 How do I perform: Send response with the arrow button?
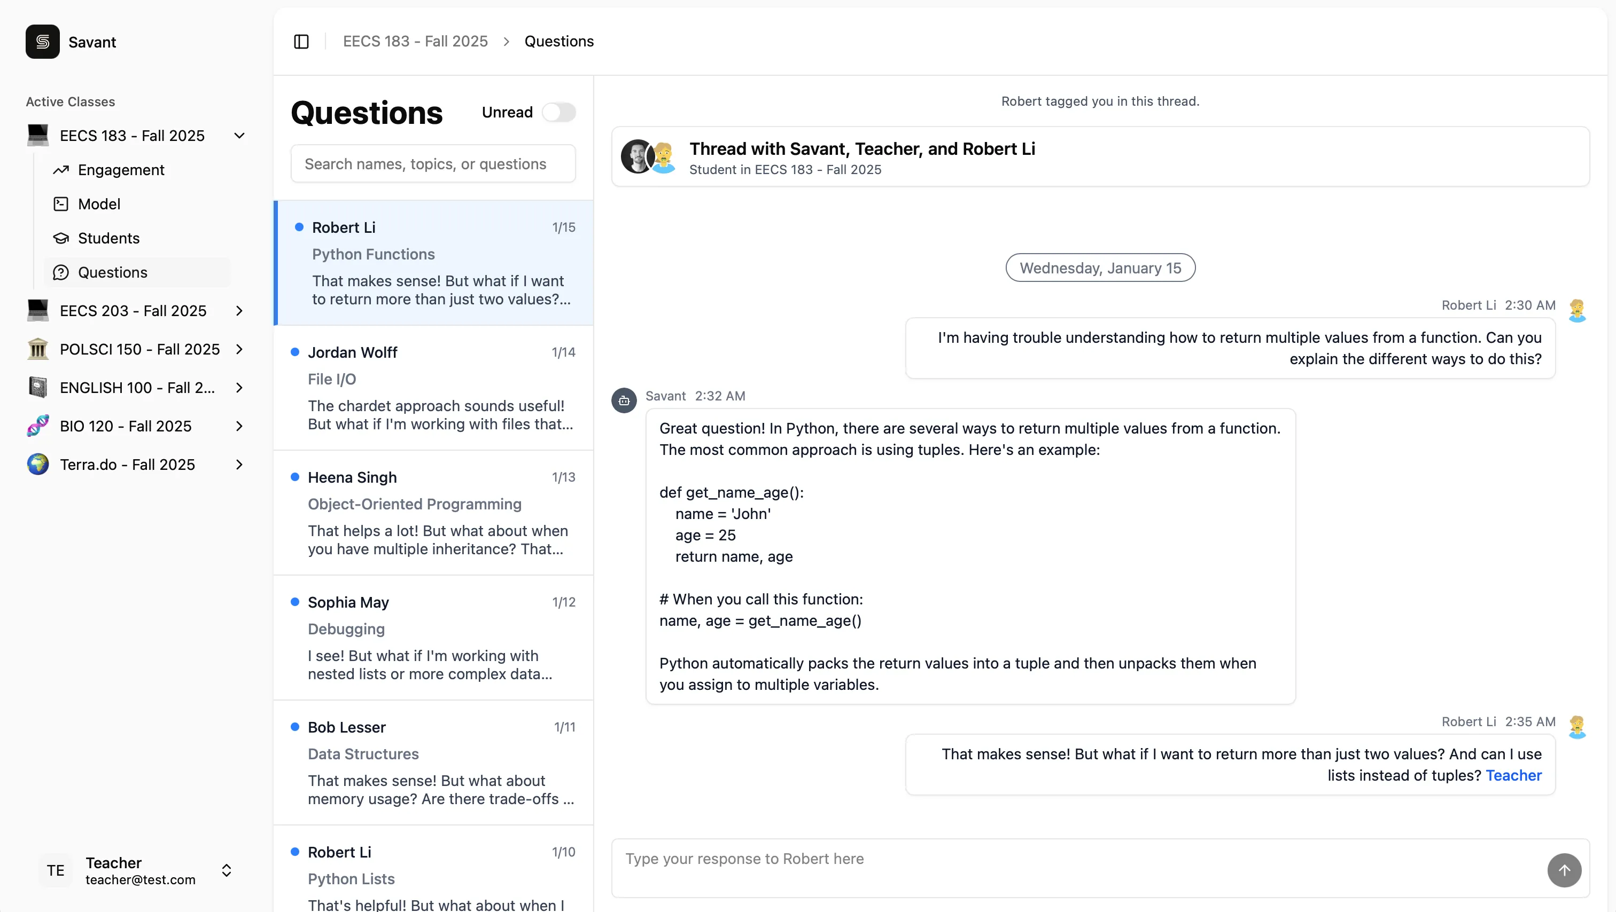pos(1564,870)
